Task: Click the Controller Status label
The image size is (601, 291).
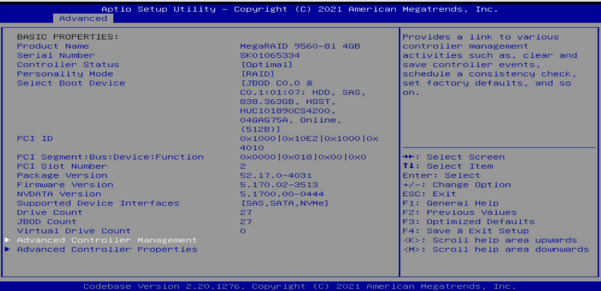Action: click(x=68, y=65)
